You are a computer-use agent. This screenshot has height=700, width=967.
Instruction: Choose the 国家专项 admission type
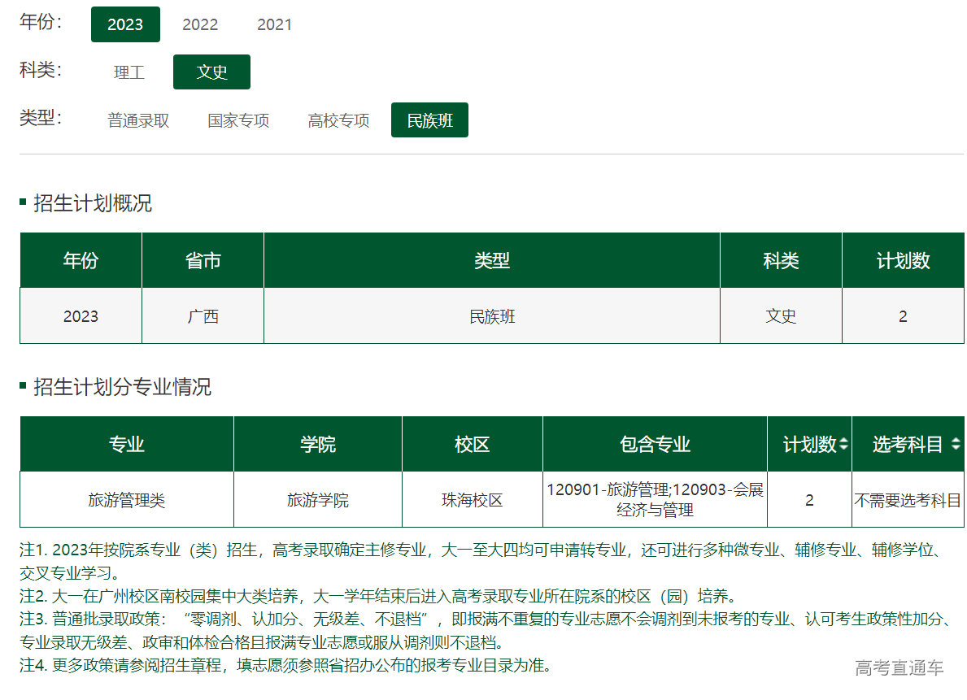click(238, 120)
